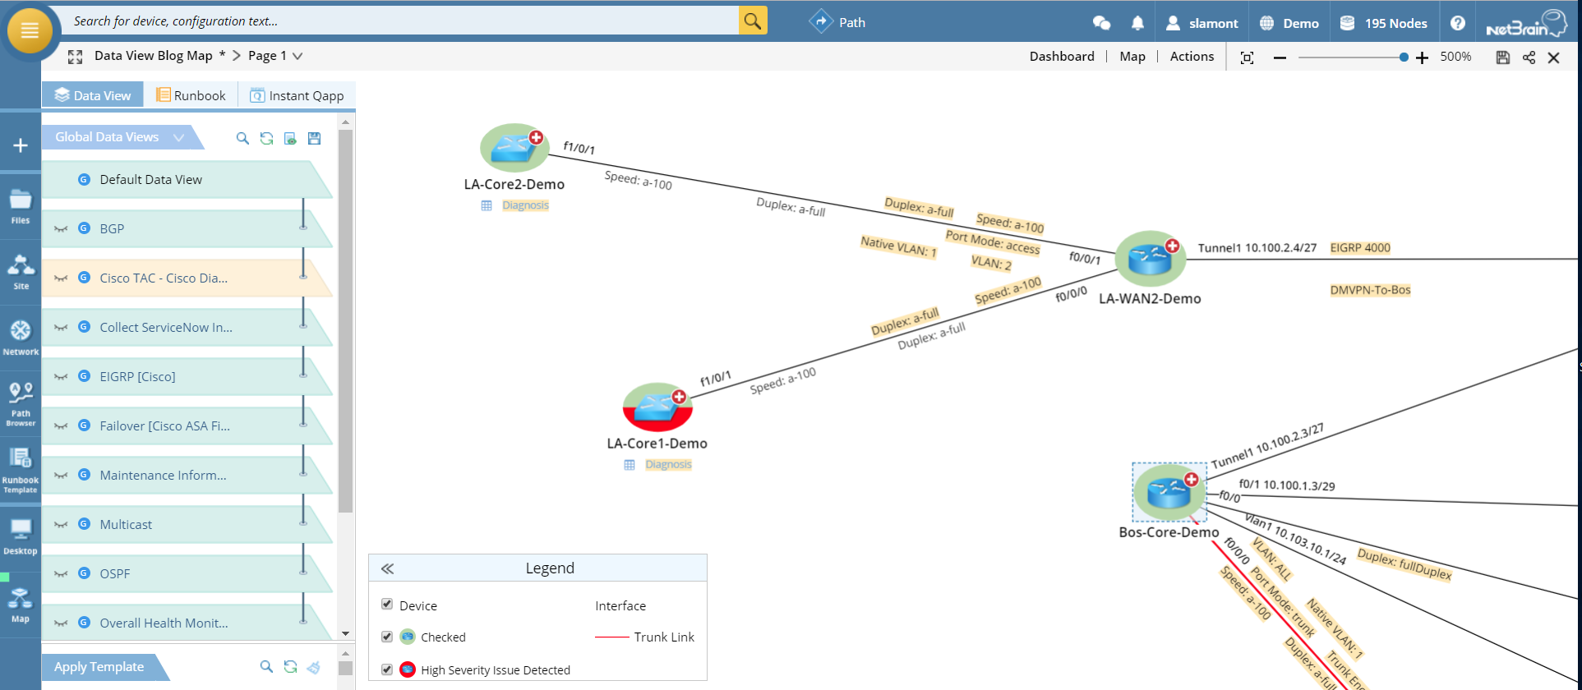
Task: Select the Maintenance Inform... data view
Action: pos(187,476)
